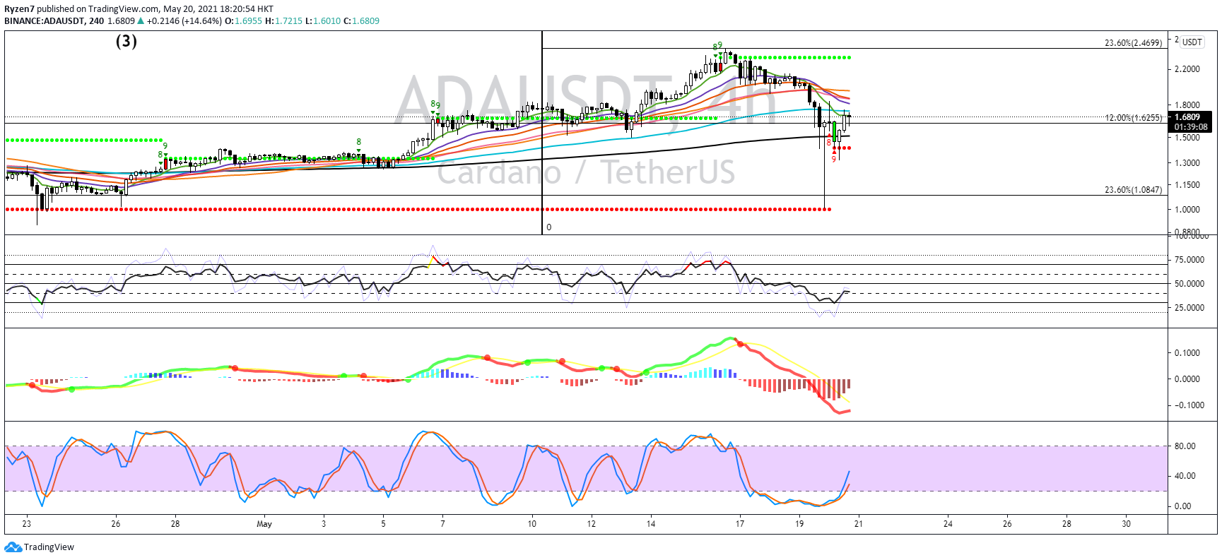1222x560 pixels.
Task: Click the 21 date label on time axis
Action: click(x=859, y=524)
